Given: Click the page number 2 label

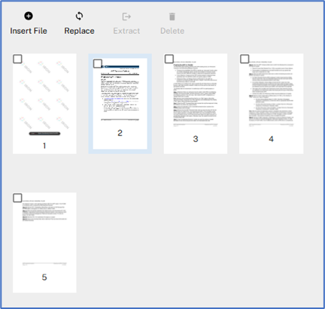Looking at the screenshot, I should [120, 133].
